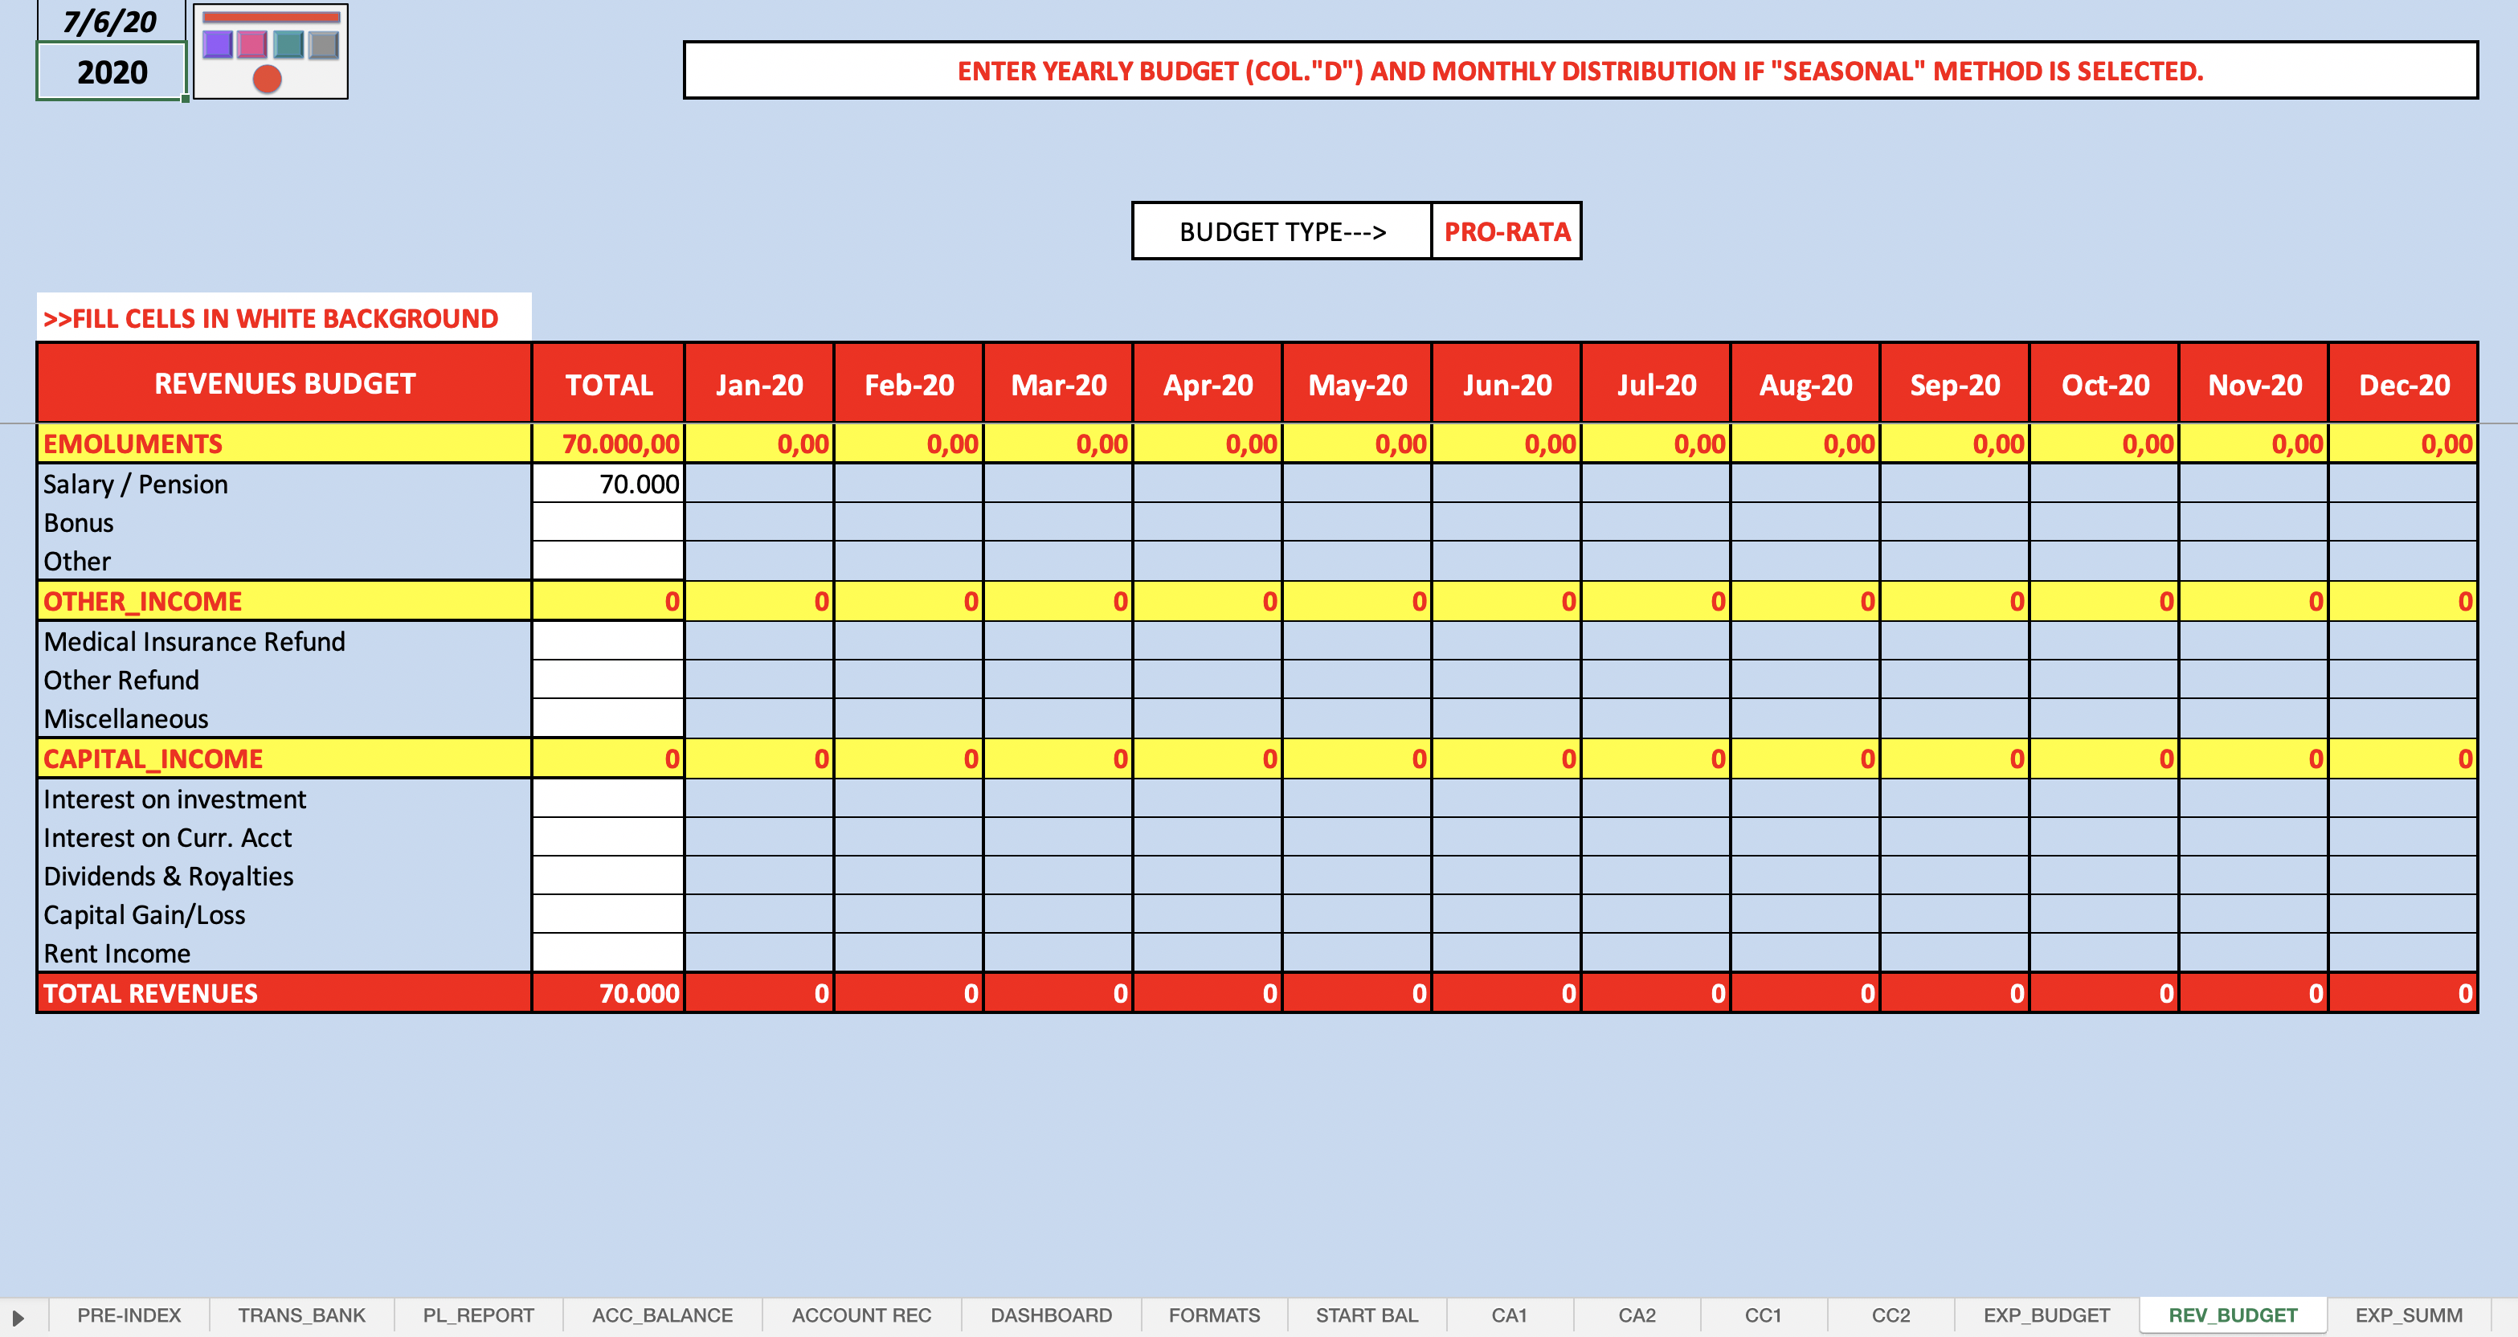Viewport: 2518px width, 1337px height.
Task: Click the EMOLUMENTS total 70.000,00 cell
Action: pyautogui.click(x=608, y=444)
